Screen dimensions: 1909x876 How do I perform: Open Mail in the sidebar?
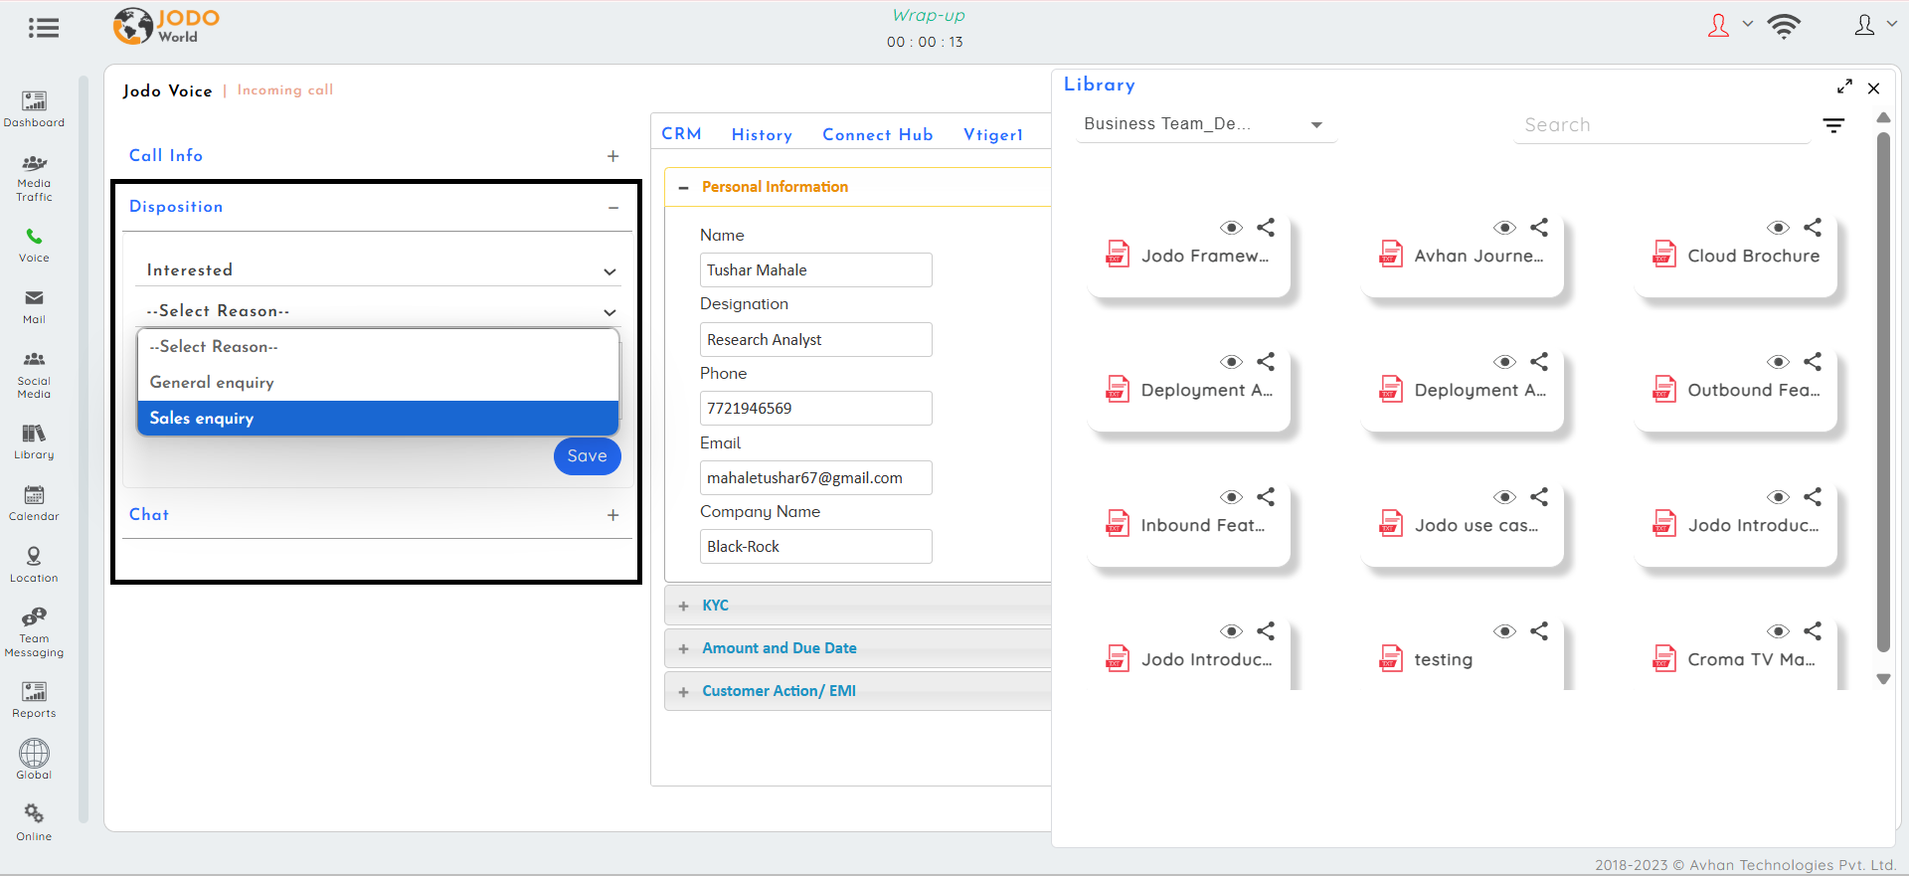[x=34, y=307]
